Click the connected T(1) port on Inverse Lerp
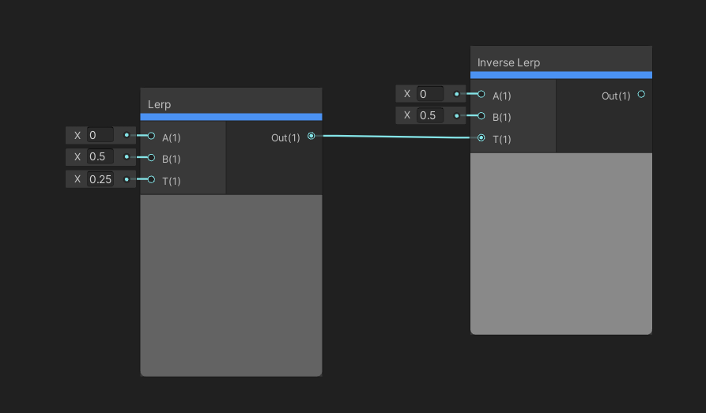The width and height of the screenshot is (706, 413). [x=481, y=138]
